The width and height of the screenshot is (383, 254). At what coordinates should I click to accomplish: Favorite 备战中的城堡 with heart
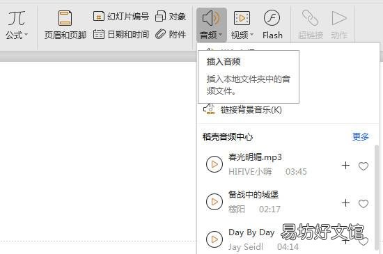click(364, 203)
